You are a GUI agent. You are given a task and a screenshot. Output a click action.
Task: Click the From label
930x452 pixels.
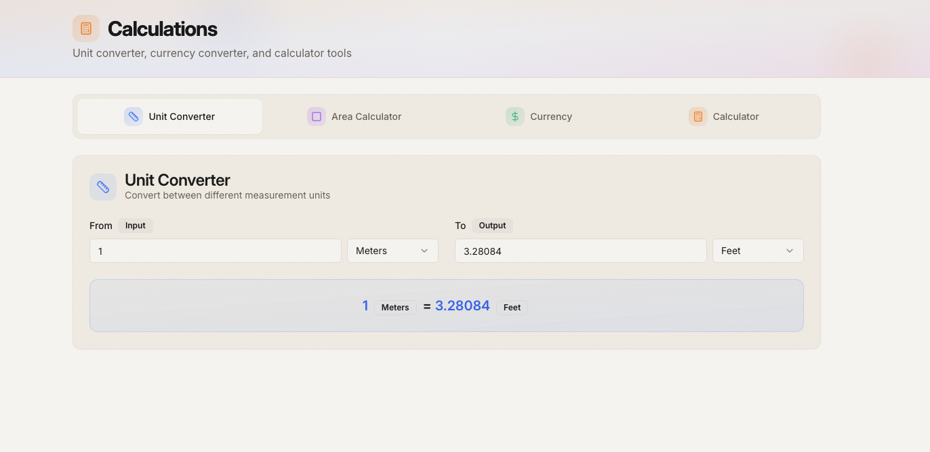point(101,226)
